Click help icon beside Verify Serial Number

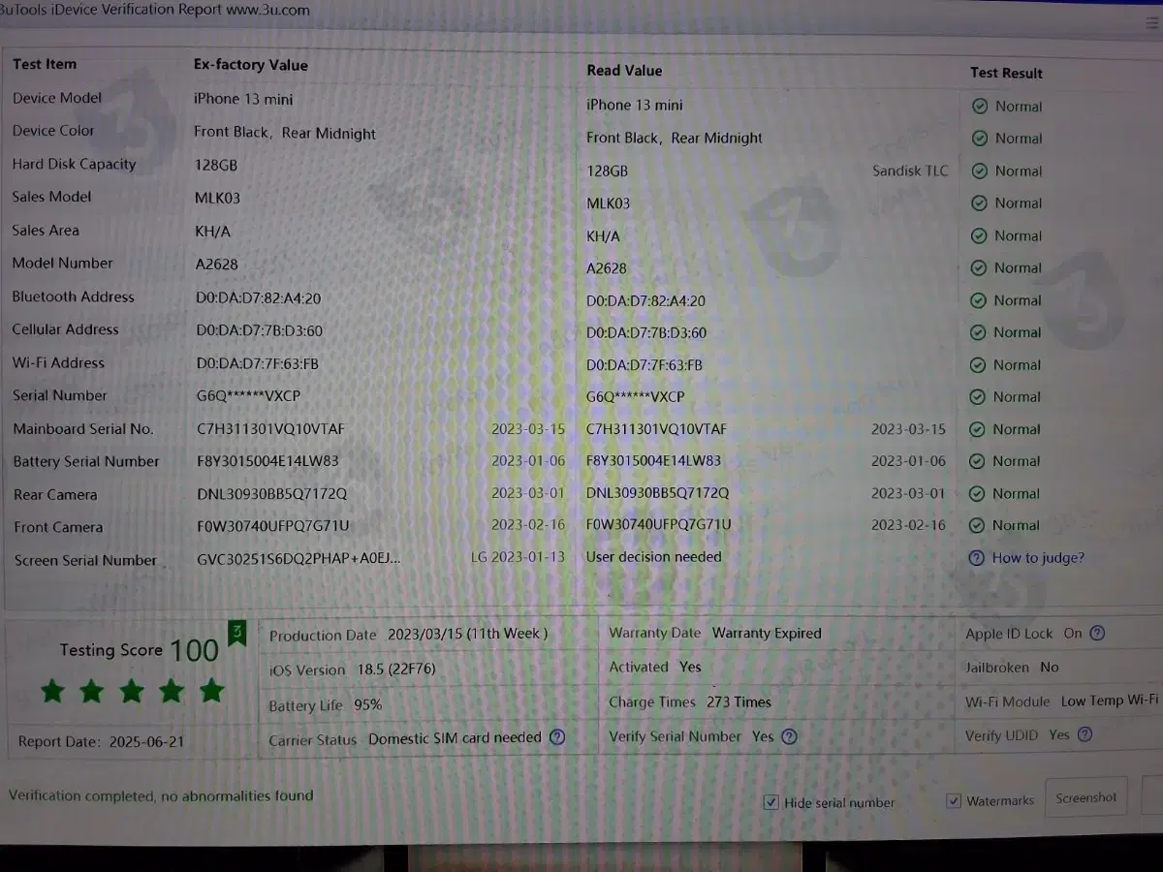coord(790,736)
